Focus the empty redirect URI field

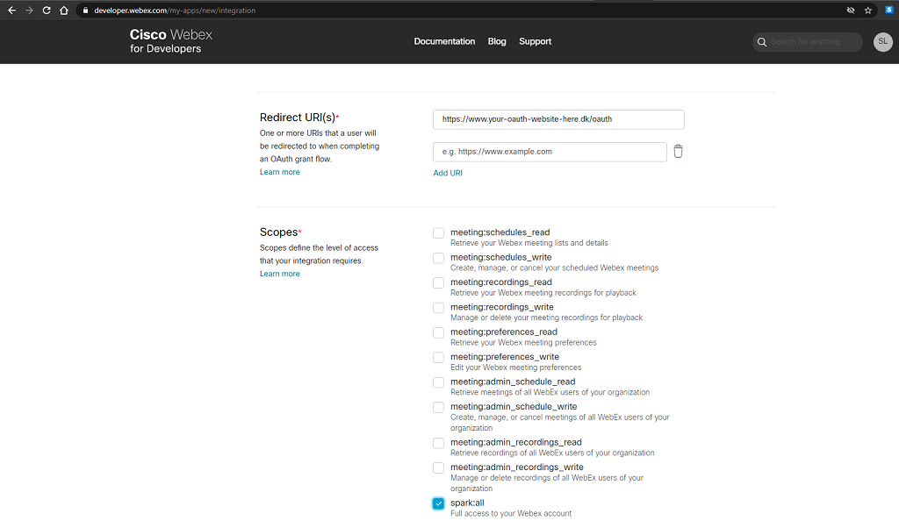550,152
